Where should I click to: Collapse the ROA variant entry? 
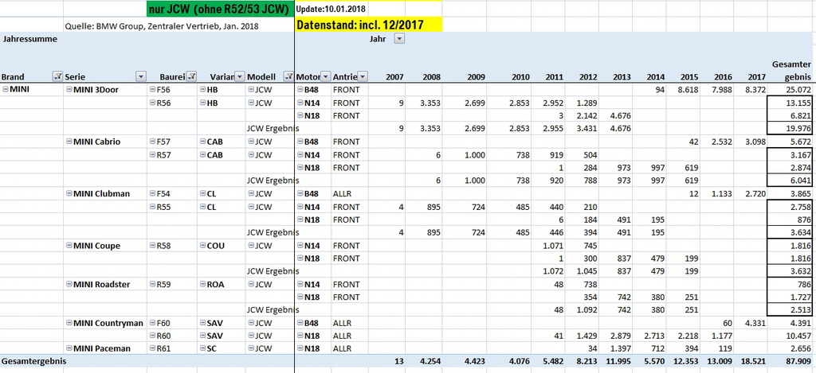tap(202, 284)
